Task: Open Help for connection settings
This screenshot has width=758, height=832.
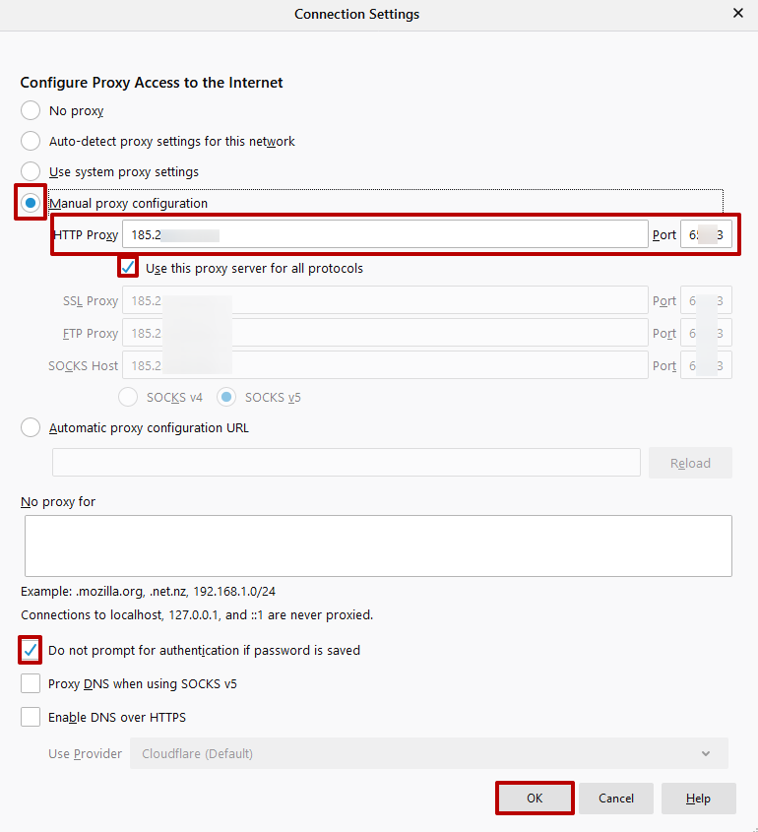Action: pos(698,799)
